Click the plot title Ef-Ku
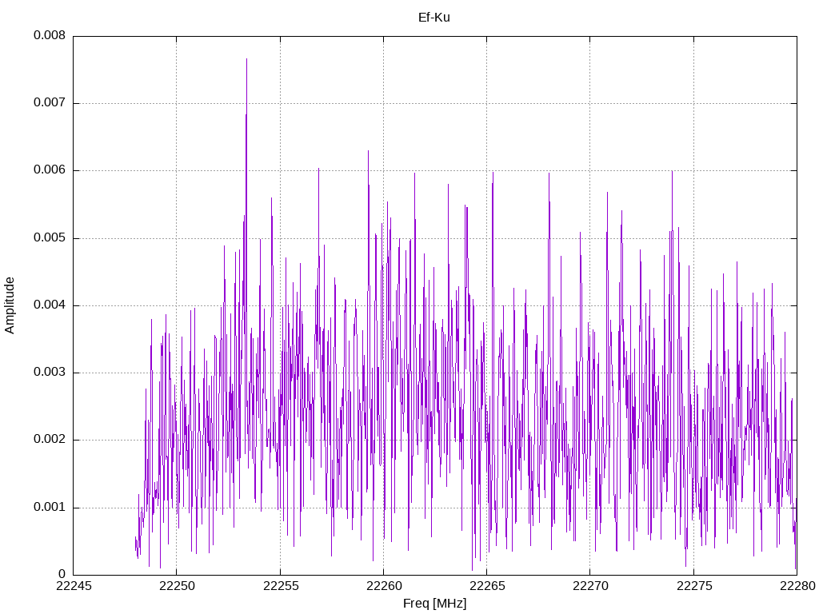 point(434,18)
